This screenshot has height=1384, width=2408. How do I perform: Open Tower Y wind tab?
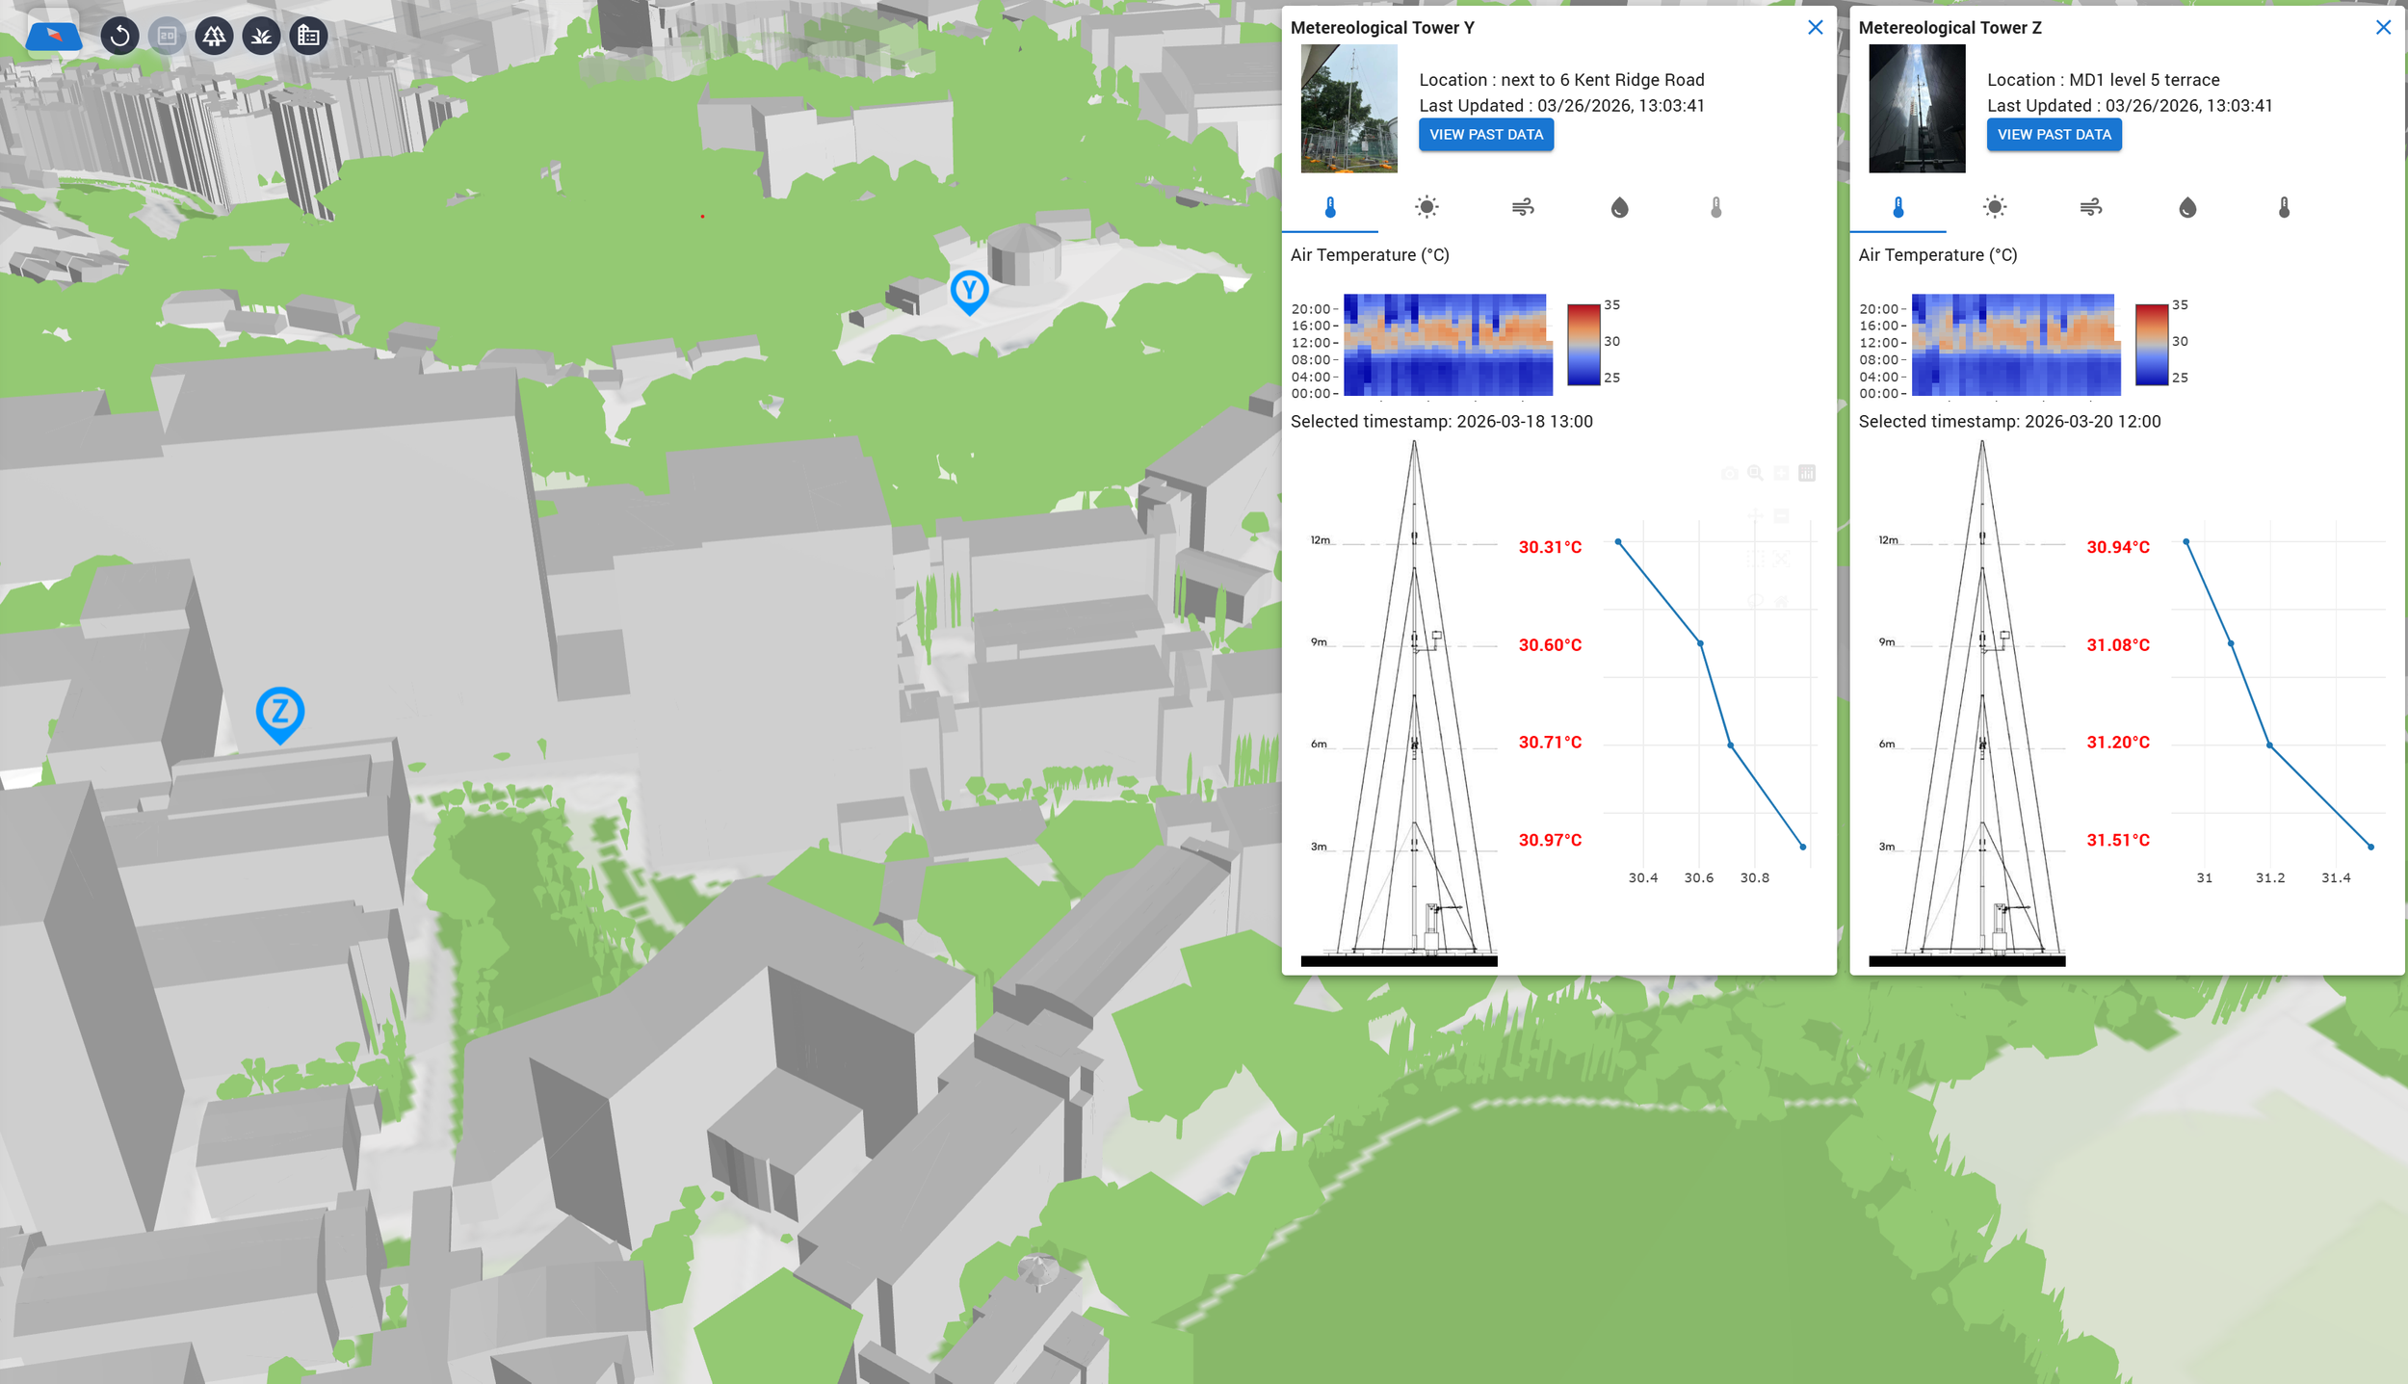click(1523, 207)
